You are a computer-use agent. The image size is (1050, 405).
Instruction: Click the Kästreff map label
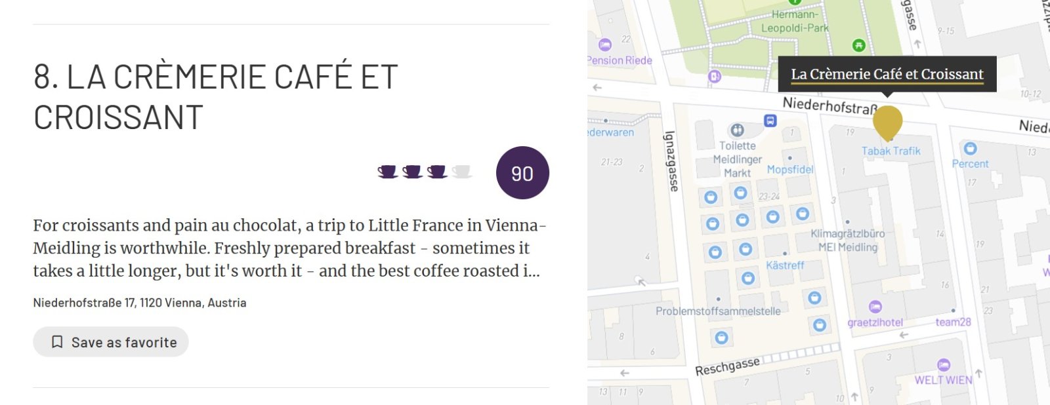tap(785, 265)
